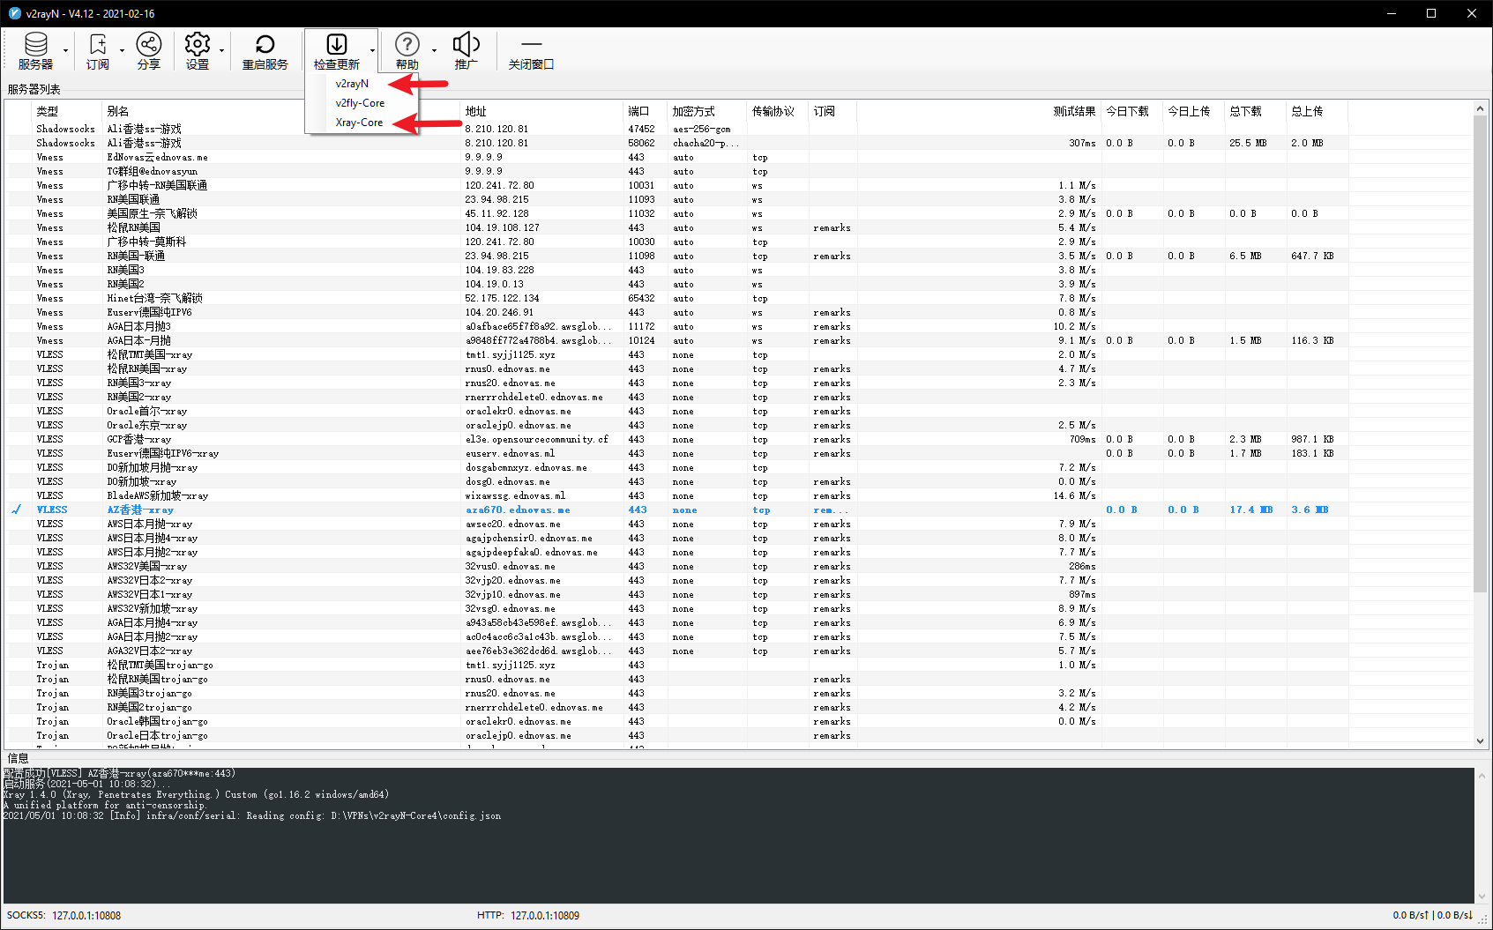Expand the 帮助 dropdown arrow
Image resolution: width=1493 pixels, height=930 pixels.
click(434, 51)
